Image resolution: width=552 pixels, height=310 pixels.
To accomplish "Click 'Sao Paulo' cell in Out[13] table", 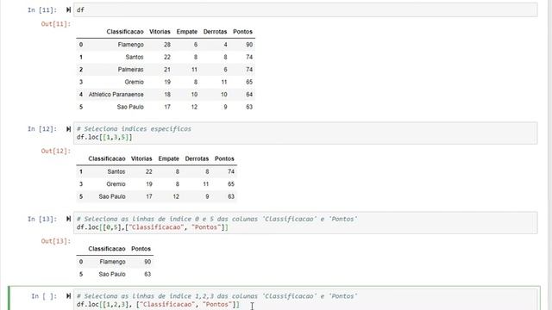I will coord(112,274).
